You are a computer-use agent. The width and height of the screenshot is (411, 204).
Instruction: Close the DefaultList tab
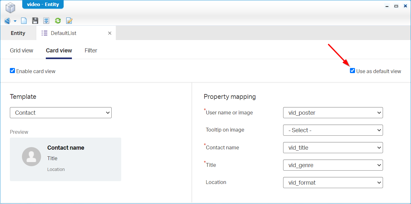click(x=110, y=33)
